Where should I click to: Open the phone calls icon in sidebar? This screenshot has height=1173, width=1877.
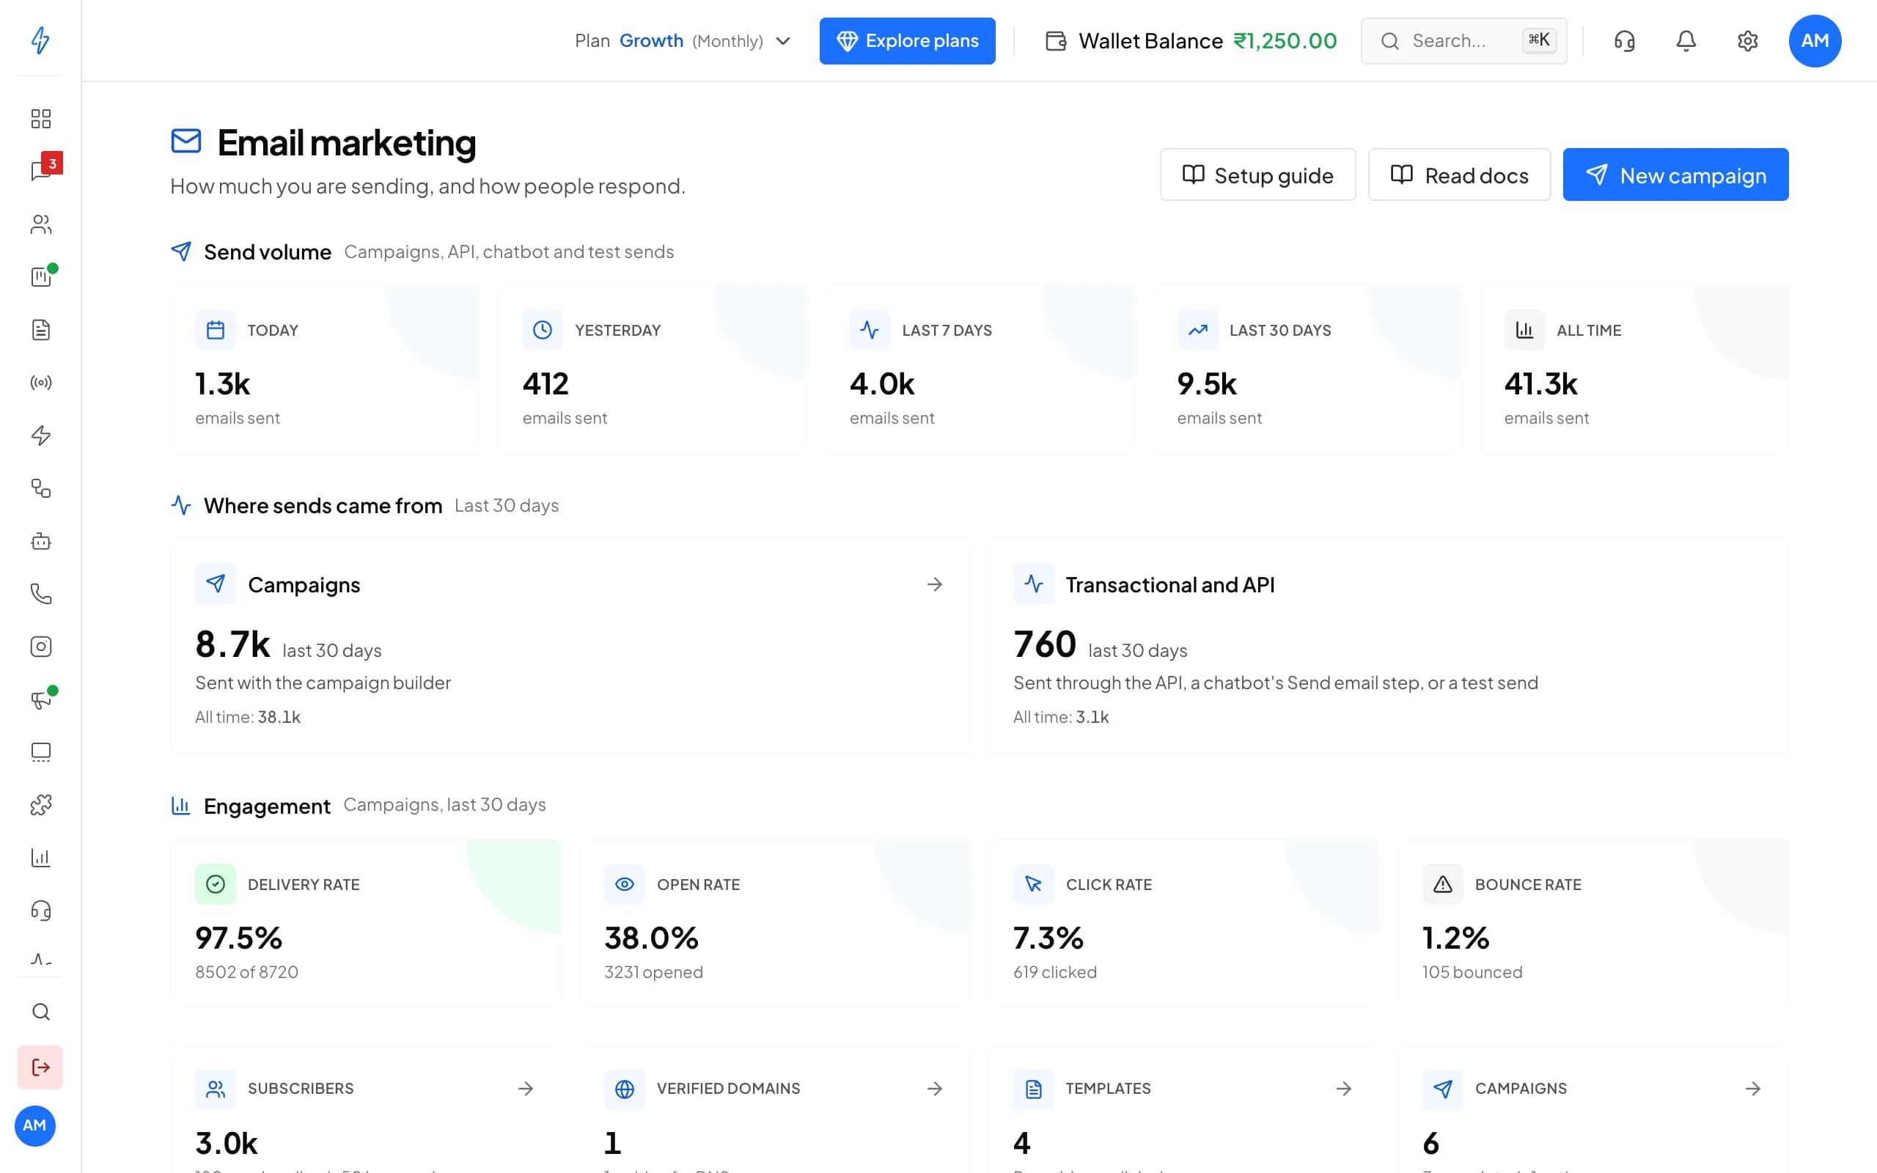pos(40,594)
